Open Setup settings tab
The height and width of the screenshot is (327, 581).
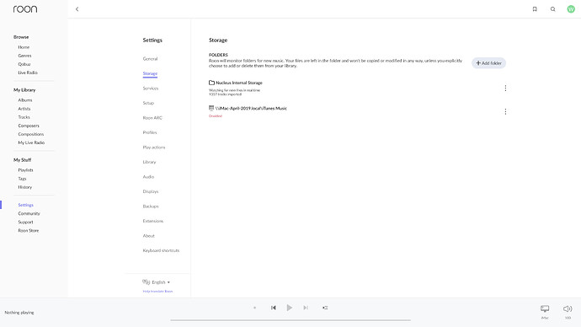(x=148, y=103)
